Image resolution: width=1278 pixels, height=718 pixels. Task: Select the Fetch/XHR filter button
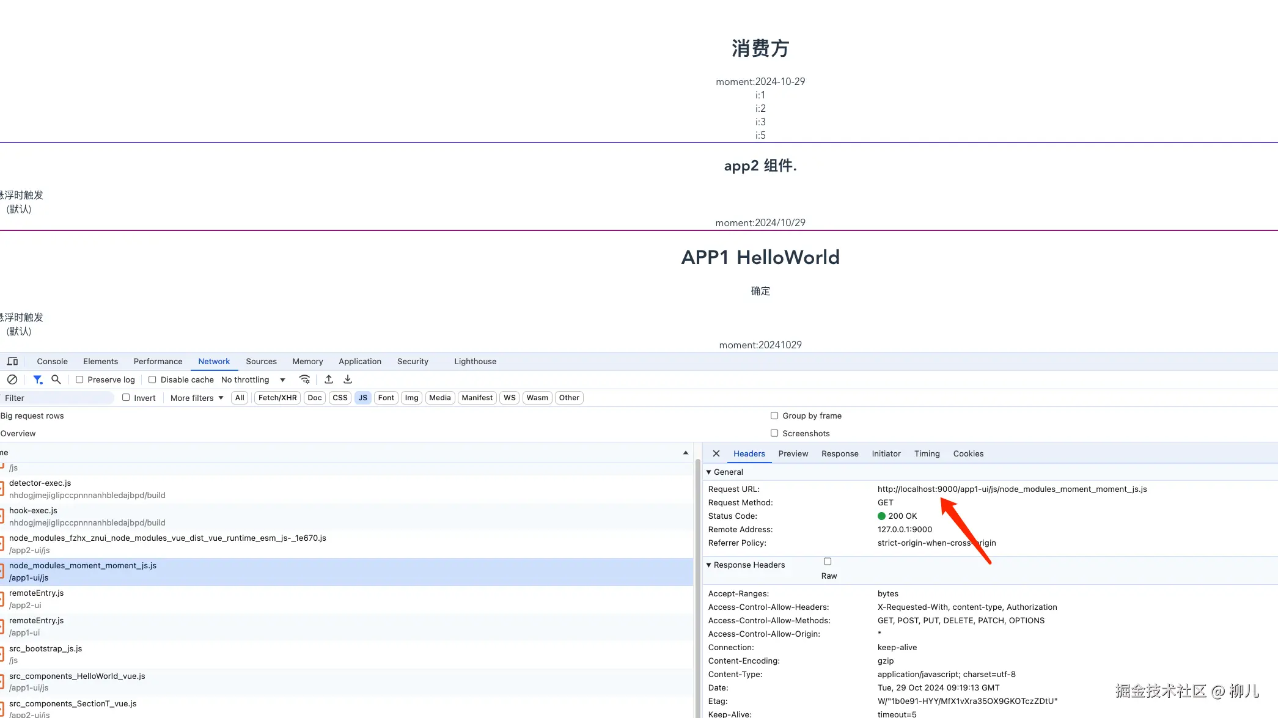[x=277, y=398]
